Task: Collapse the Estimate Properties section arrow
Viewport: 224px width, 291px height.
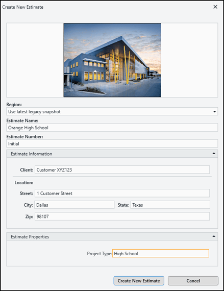Action: click(x=214, y=236)
